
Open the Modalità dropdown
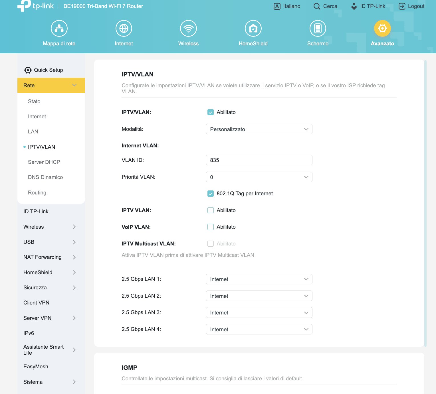pos(259,129)
